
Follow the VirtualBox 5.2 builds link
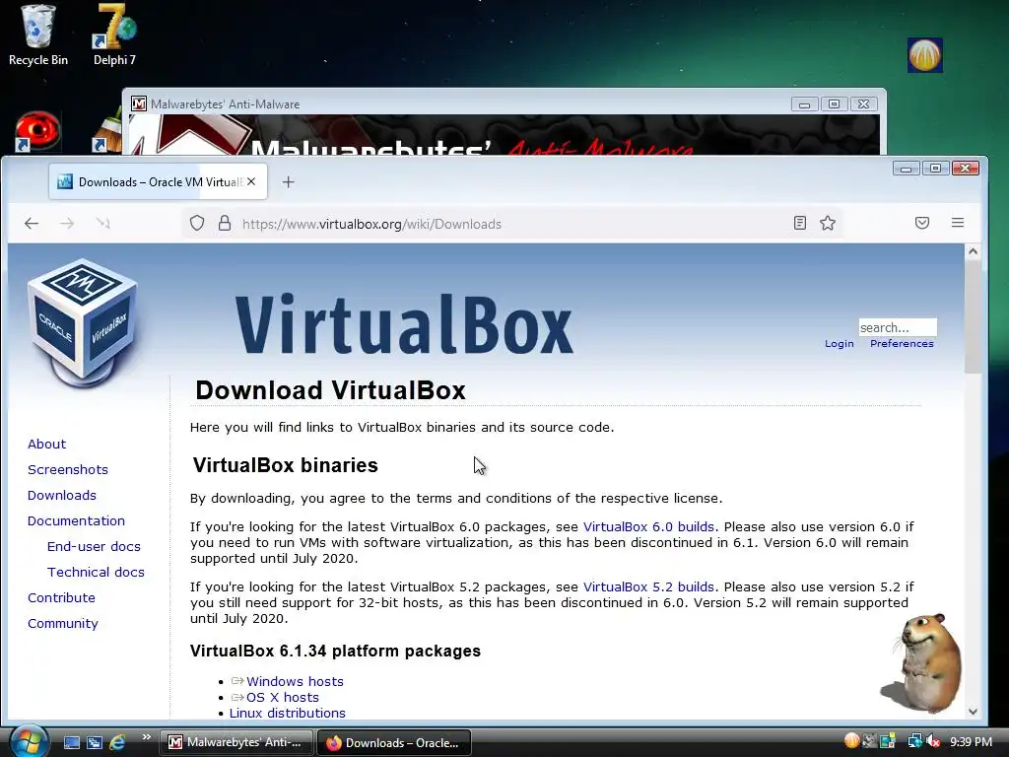point(648,587)
